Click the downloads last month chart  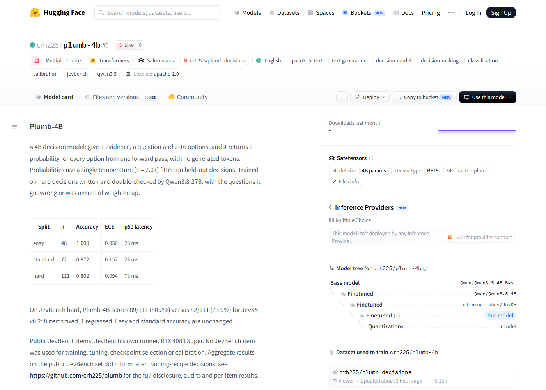click(x=477, y=132)
